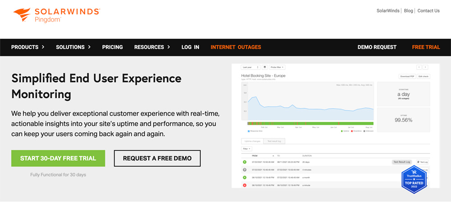Click the DURATION column header
Viewport: 451px width, 209px height.
(307, 156)
